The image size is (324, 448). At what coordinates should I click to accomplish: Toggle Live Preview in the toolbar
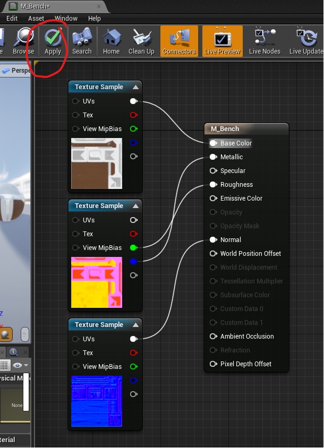point(223,41)
